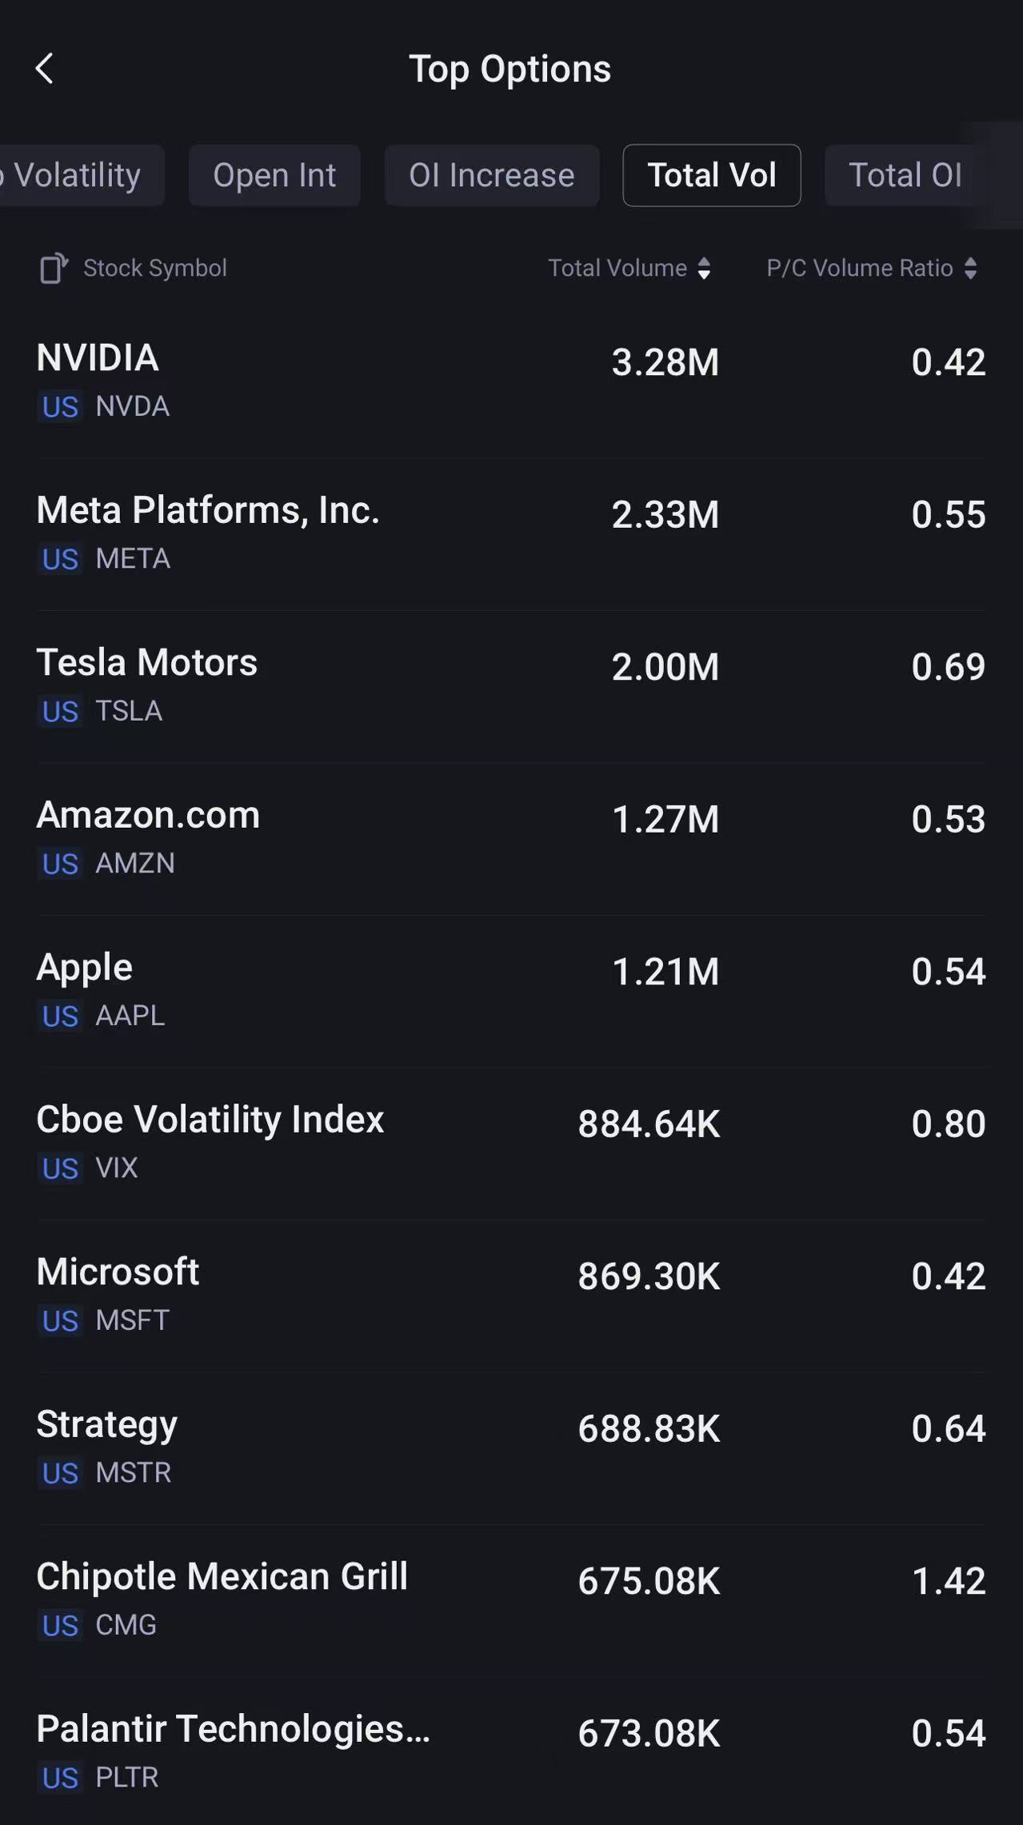Viewport: 1023px width, 1825px height.
Task: Switch to the OI Increase tab
Action: coord(491,176)
